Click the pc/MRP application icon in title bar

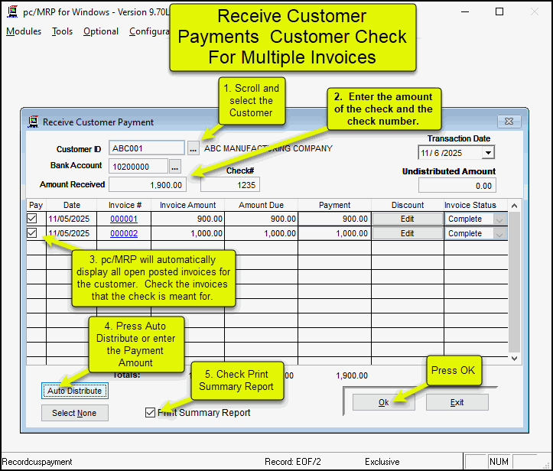tap(11, 12)
